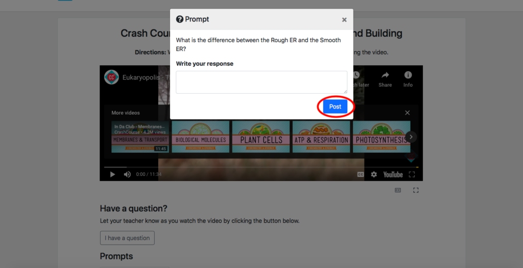Click the question mark icon beside Prompt
Viewport: 523px width, 268px height.
180,19
